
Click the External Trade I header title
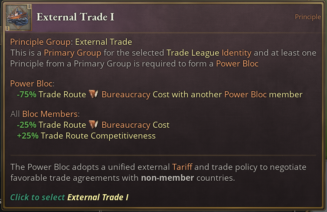[x=75, y=17]
